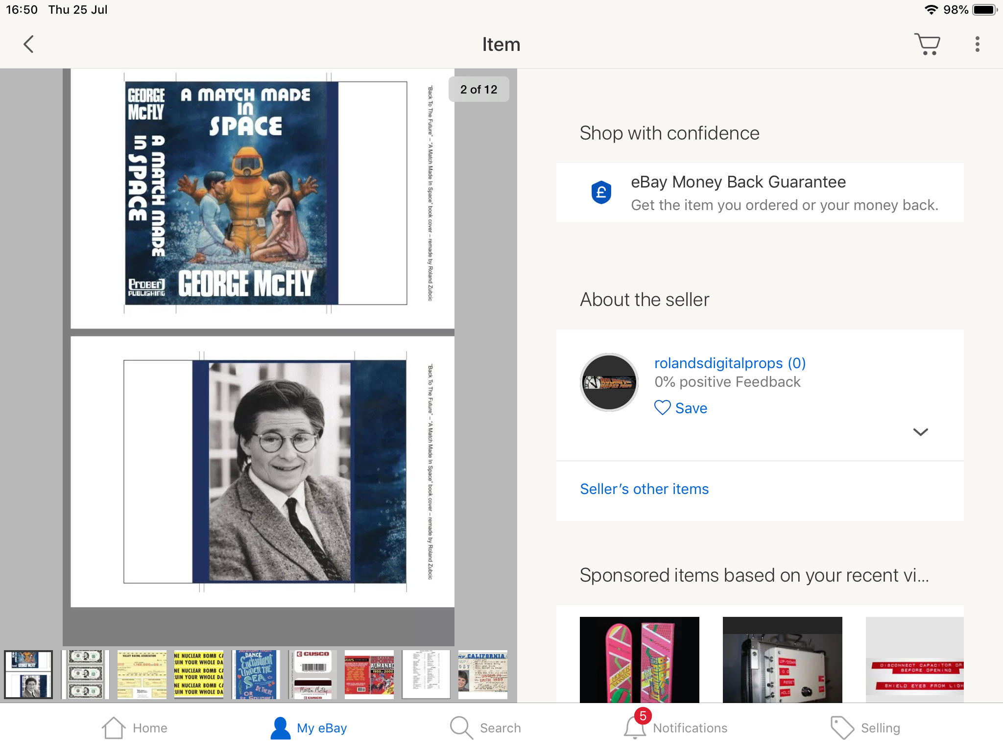Switch to the Home tab
1003x752 pixels.
[x=134, y=728]
